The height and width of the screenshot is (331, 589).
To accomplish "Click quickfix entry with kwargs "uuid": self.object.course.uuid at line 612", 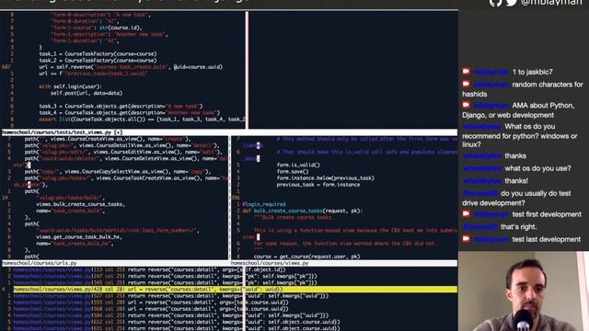I will 177,322.
